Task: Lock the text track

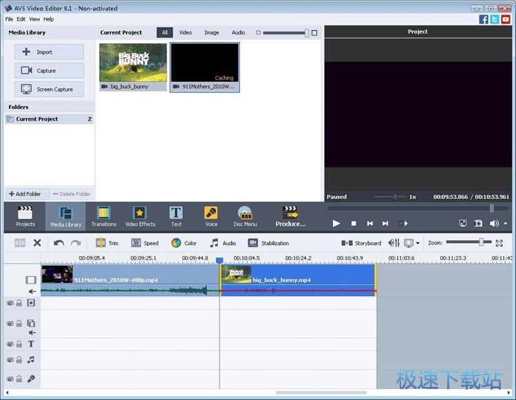Action: coord(19,344)
